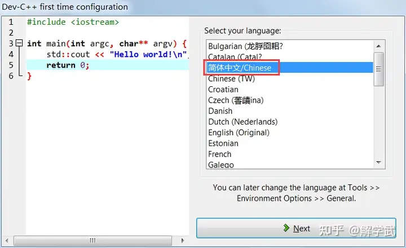The width and height of the screenshot is (406, 248).
Task: Select Catalan in the language list
Action: coord(290,57)
